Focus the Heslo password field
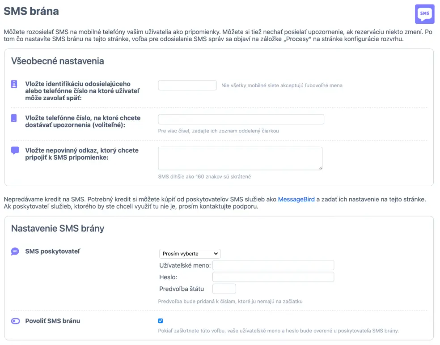 273,277
